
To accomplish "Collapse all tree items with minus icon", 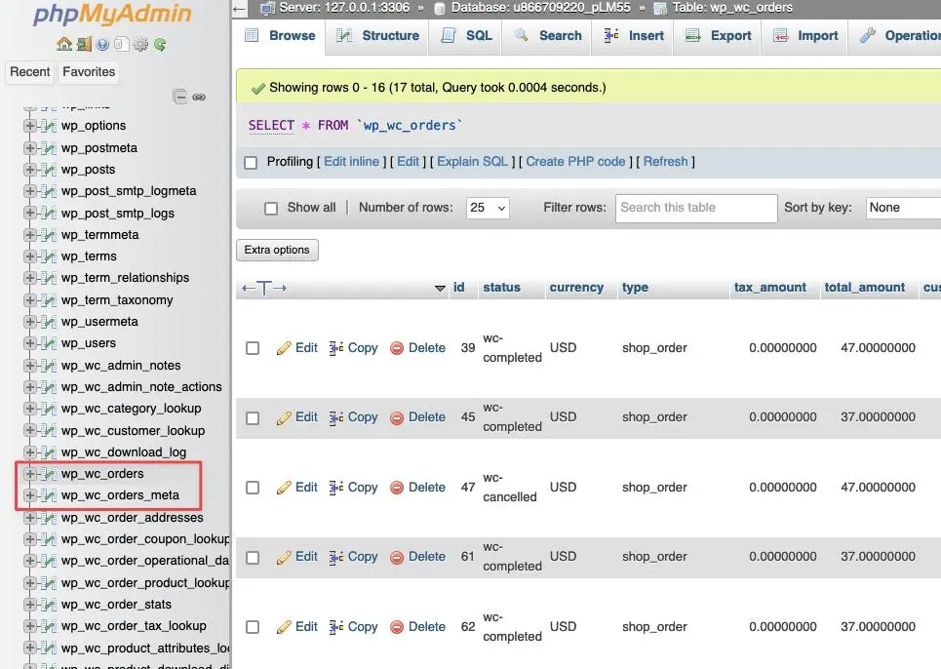I will tap(180, 97).
